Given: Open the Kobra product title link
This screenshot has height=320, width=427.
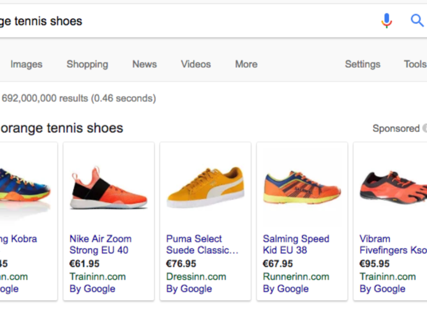Looking at the screenshot, I should tap(18, 239).
